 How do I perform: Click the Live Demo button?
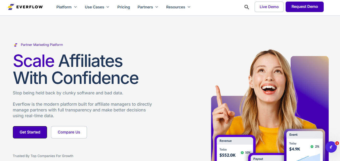point(269,7)
